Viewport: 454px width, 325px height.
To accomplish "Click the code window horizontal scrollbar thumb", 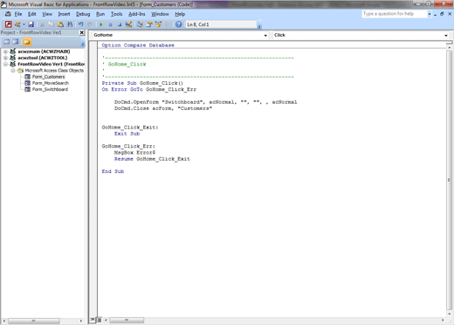I will pos(127,320).
